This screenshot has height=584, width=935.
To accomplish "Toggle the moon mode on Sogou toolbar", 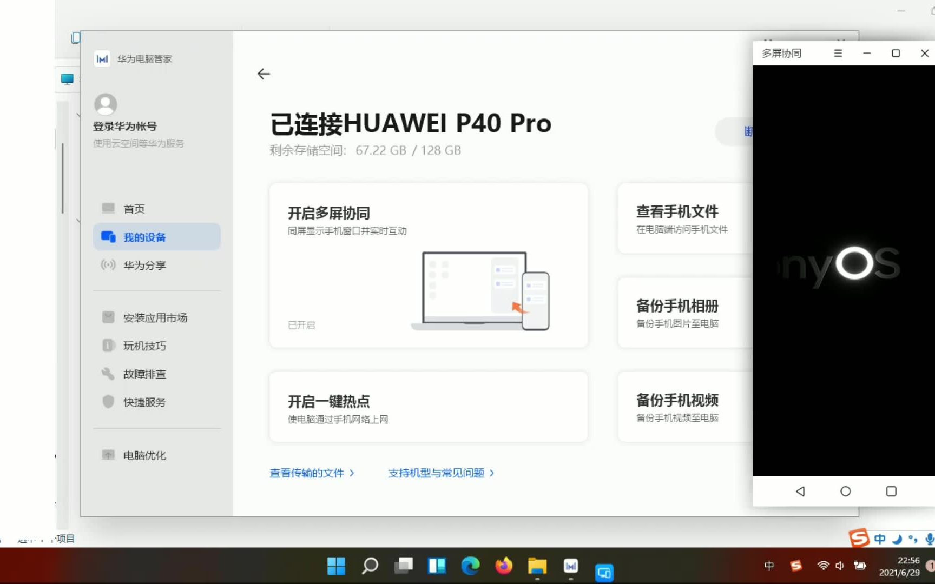I will coord(897,539).
